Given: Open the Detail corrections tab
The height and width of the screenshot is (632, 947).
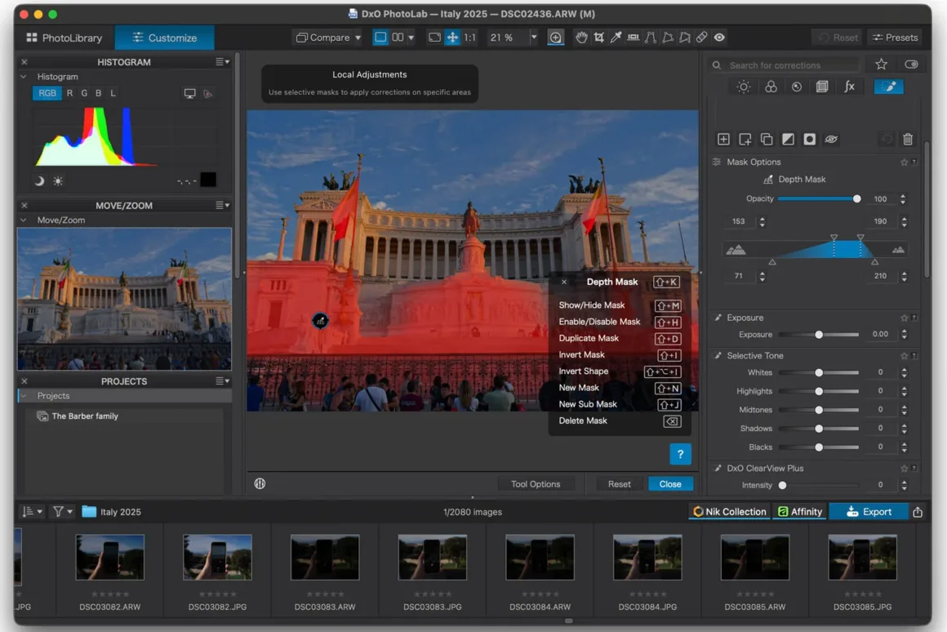Looking at the screenshot, I should pos(797,87).
